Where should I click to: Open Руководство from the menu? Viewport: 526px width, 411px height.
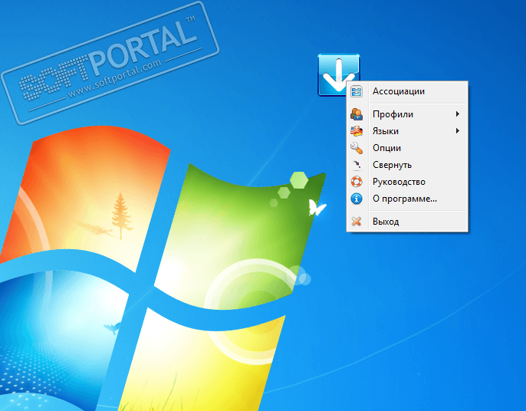407,182
